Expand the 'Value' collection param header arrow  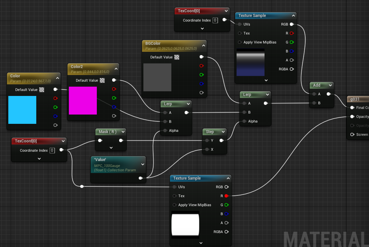pyautogui.click(x=143, y=164)
